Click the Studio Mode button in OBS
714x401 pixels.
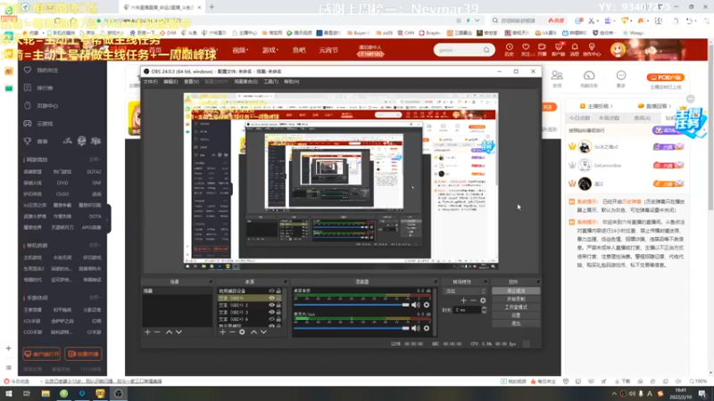pyautogui.click(x=516, y=307)
